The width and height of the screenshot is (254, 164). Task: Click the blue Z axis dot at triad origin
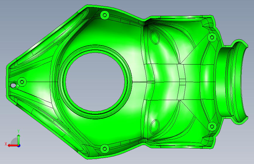click(x=19, y=146)
